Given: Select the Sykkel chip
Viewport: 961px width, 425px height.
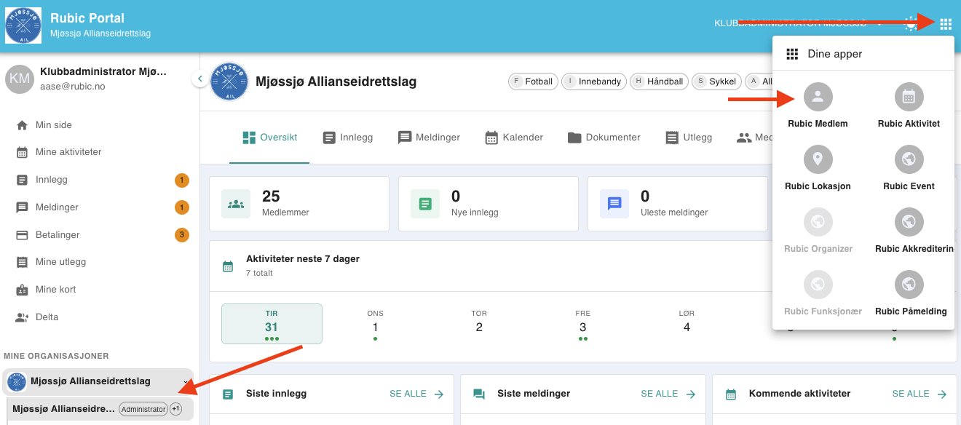Looking at the screenshot, I should pyautogui.click(x=716, y=82).
